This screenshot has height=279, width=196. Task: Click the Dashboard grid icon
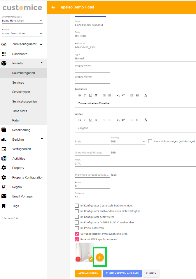pyautogui.click(x=4, y=54)
